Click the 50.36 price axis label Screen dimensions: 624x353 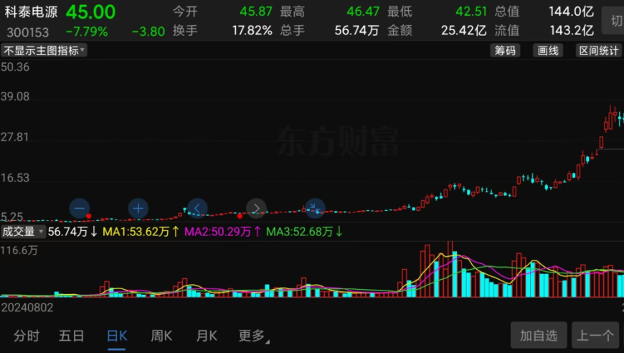(15, 67)
